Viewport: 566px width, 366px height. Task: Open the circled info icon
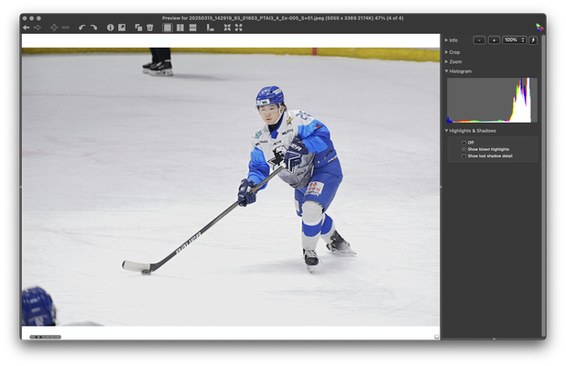click(x=111, y=27)
